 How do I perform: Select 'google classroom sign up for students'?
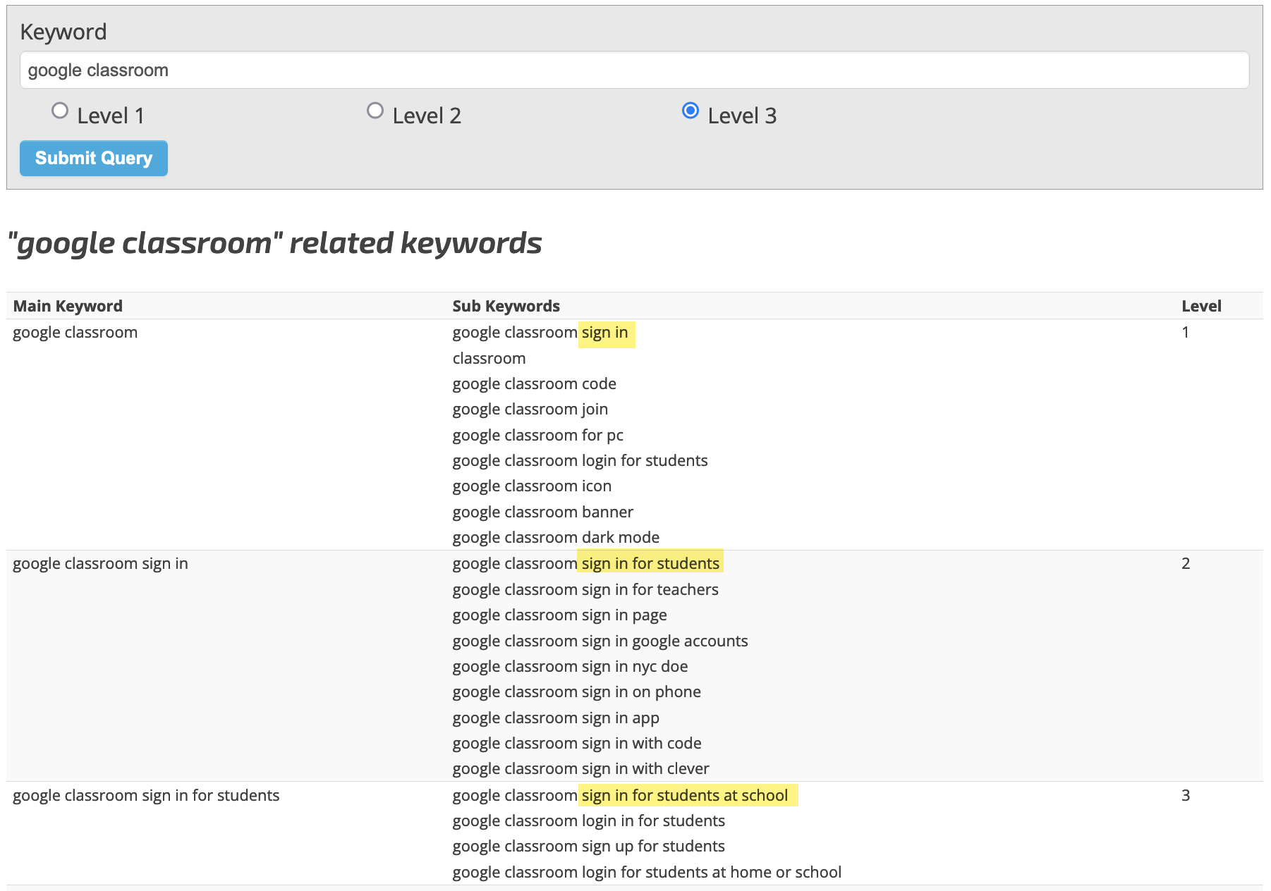(x=588, y=846)
